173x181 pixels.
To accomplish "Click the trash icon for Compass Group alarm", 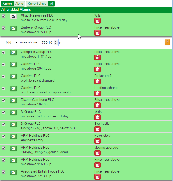I will [97, 57].
